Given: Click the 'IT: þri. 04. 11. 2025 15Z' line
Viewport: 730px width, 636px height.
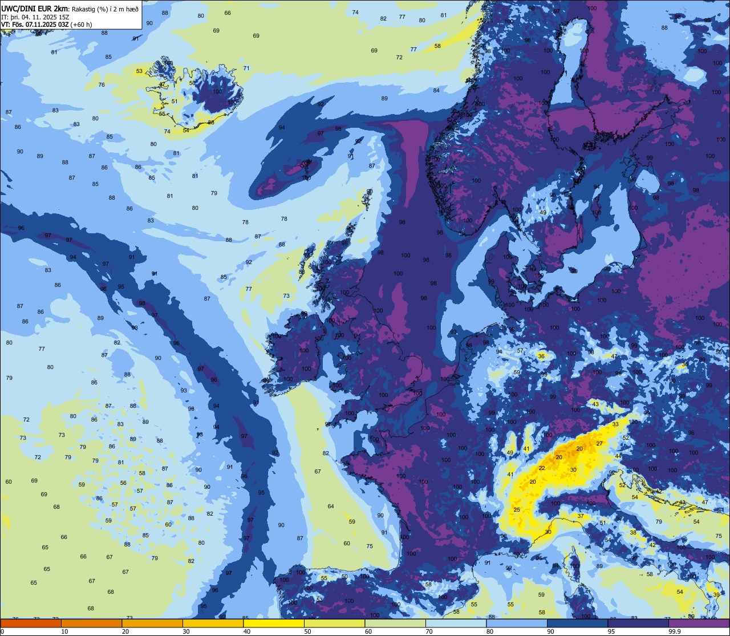Looking at the screenshot, I should point(35,17).
